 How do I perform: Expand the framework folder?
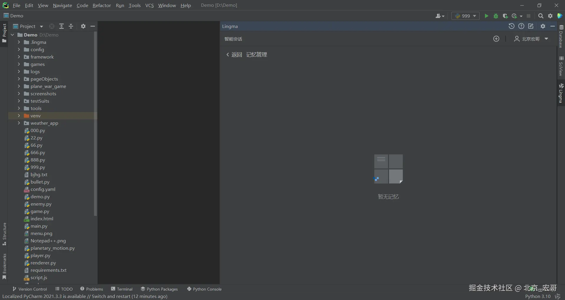19,57
